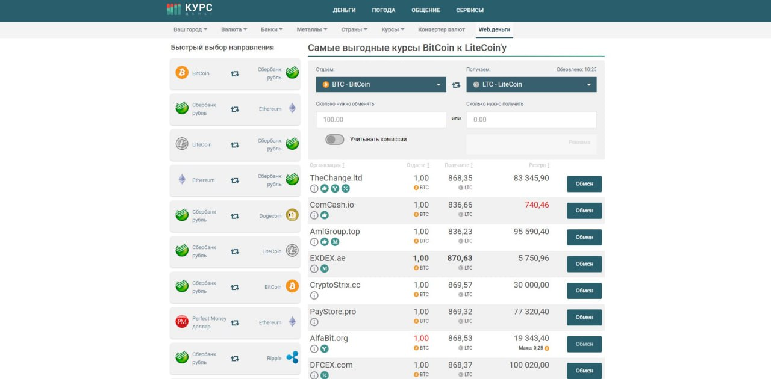Open the Погода top menu
The height and width of the screenshot is (379, 771).
[x=384, y=10]
